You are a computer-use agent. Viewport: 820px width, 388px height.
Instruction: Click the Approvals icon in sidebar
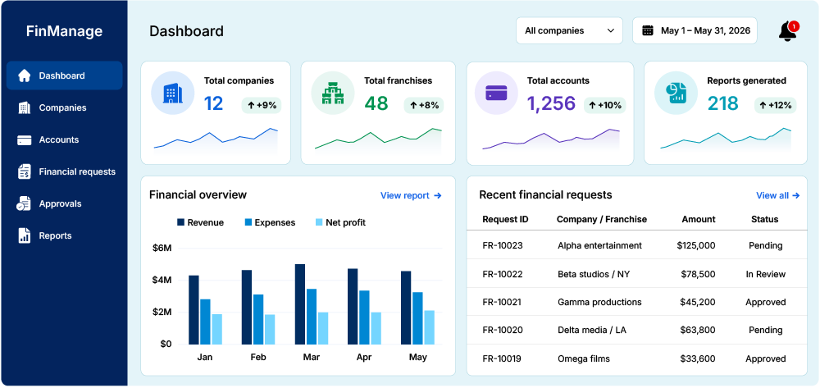click(x=24, y=203)
